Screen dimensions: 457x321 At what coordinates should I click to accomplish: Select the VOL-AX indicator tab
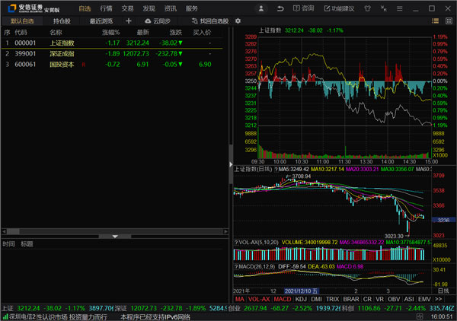(x=259, y=299)
